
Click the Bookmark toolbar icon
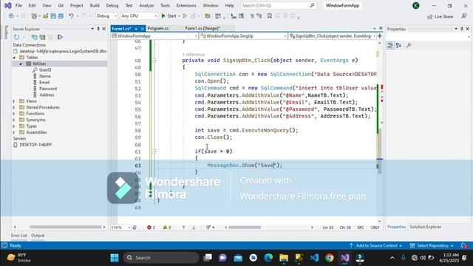pyautogui.click(x=269, y=16)
